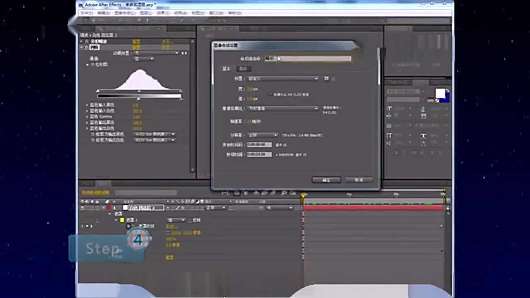Click the timeline current time display 0:00:00:00
Viewport: 530px width, 298px height.
click(x=96, y=193)
